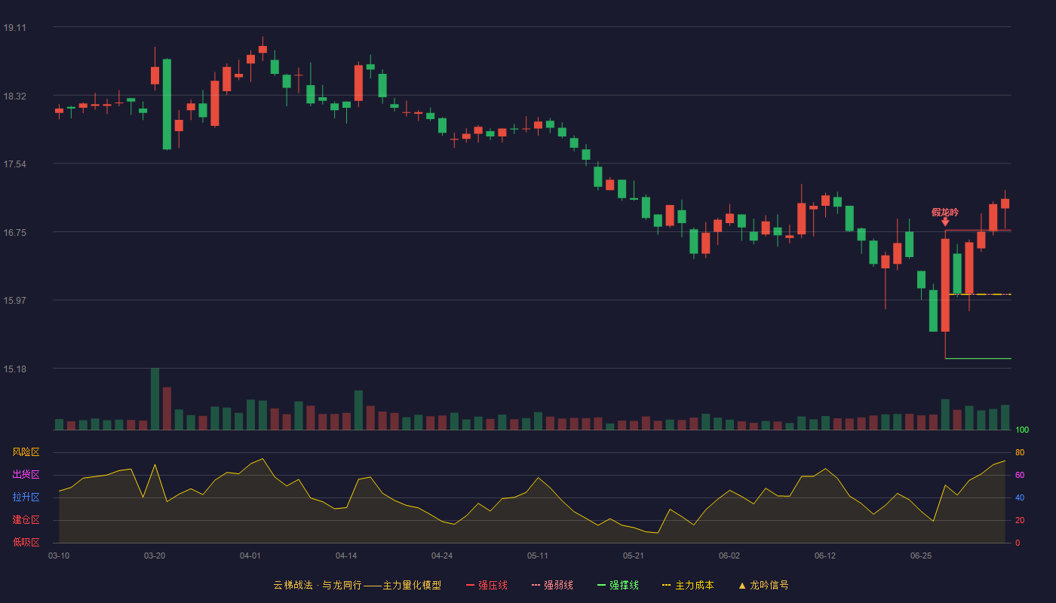Select the 出货区 zone label

[26, 475]
